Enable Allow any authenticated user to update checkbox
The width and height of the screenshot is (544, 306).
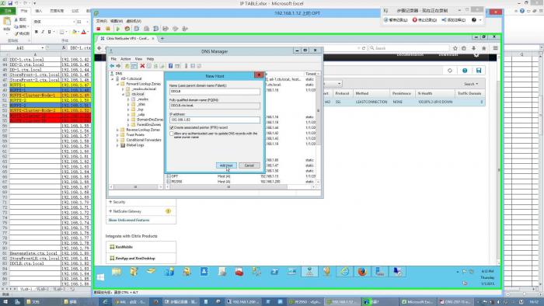[172, 134]
